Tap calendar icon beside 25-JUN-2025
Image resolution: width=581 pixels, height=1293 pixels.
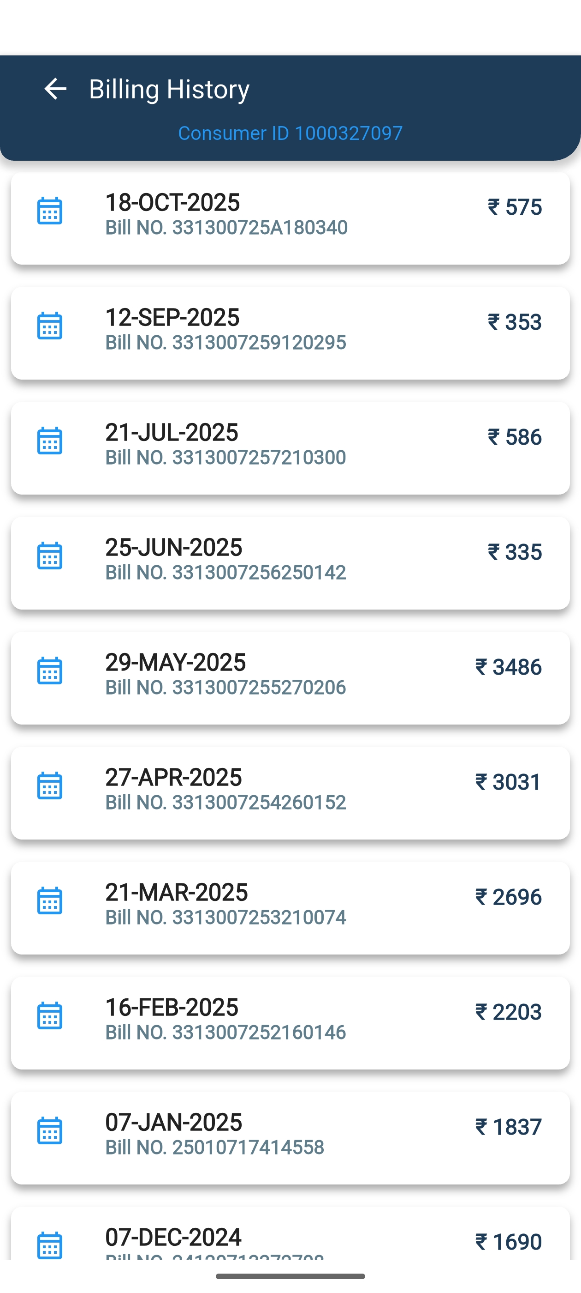click(50, 556)
